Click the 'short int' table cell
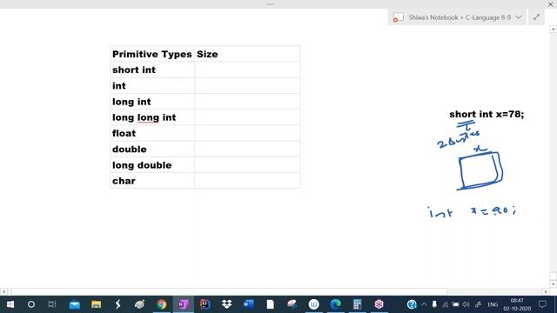The width and height of the screenshot is (557, 313). tap(152, 70)
